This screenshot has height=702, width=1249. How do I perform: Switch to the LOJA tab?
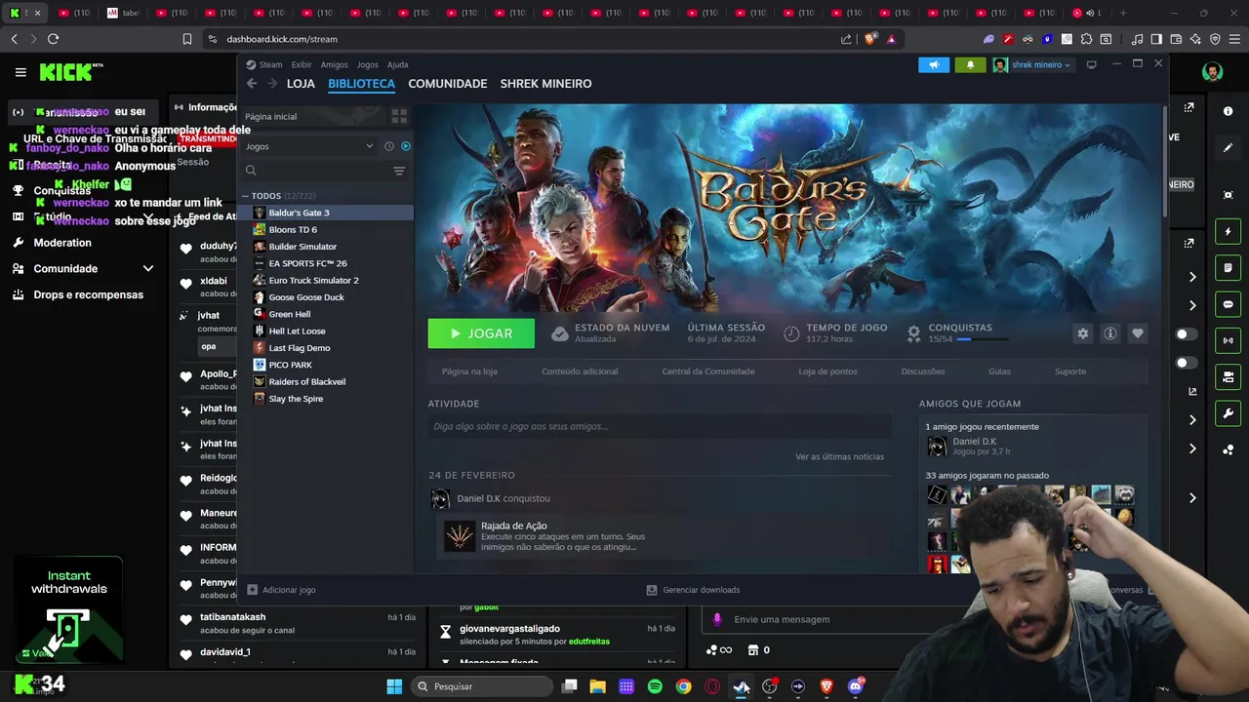point(301,84)
